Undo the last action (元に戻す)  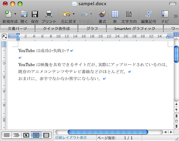tap(67, 14)
